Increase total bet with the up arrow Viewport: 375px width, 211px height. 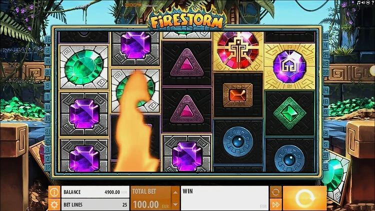click(175, 192)
